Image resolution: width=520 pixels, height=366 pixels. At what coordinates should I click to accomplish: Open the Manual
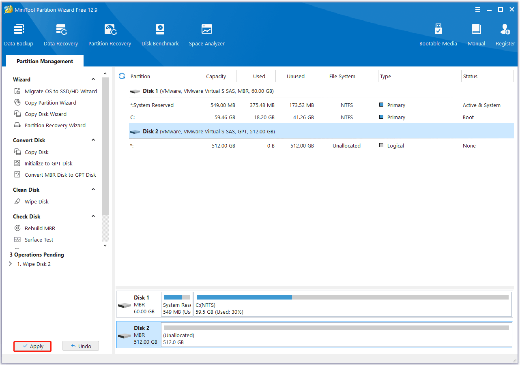click(476, 34)
